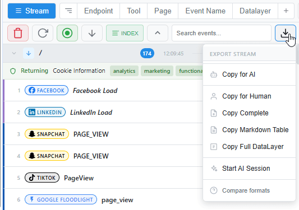The image size is (299, 210).
Task: Click the analytics consent tag
Action: [124, 71]
